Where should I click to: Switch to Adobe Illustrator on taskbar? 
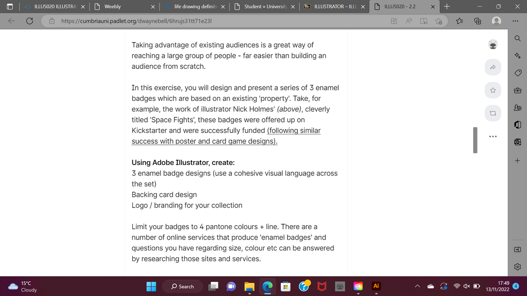pyautogui.click(x=376, y=286)
